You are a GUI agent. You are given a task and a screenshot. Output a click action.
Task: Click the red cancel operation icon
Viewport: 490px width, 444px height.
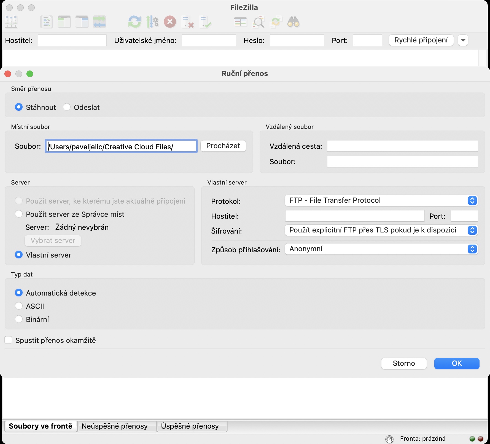(170, 22)
